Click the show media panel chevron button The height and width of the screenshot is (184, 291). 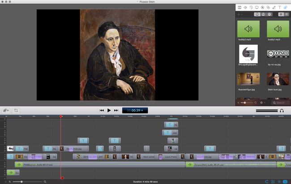click(6, 111)
